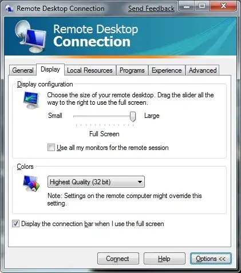Image resolution: width=241 pixels, height=273 pixels.
Task: Click the remote desktop size slider thumb
Action: point(133,117)
